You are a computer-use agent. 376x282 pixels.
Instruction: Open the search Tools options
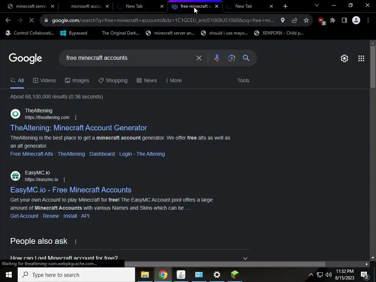click(x=243, y=80)
